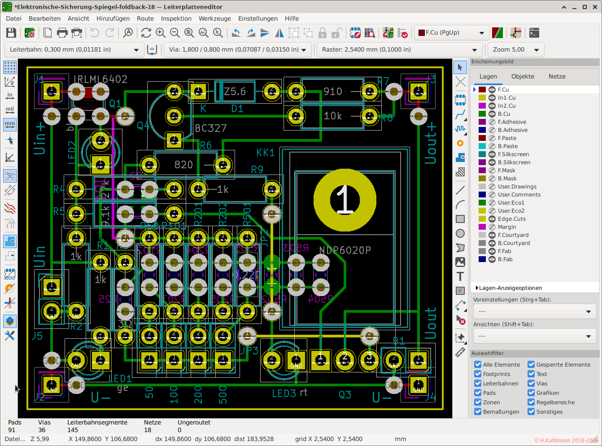Open the Inspektion menu
602x446 pixels.
176,18
